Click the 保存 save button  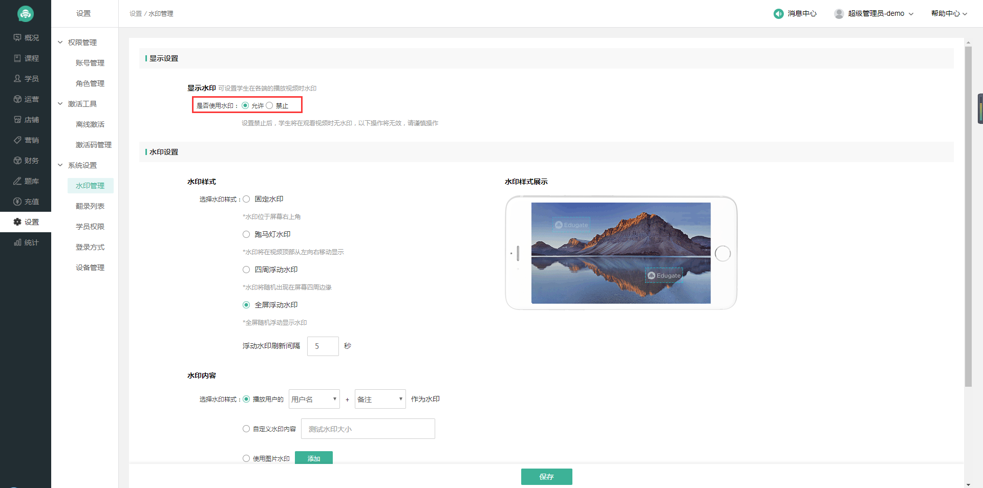click(x=546, y=476)
